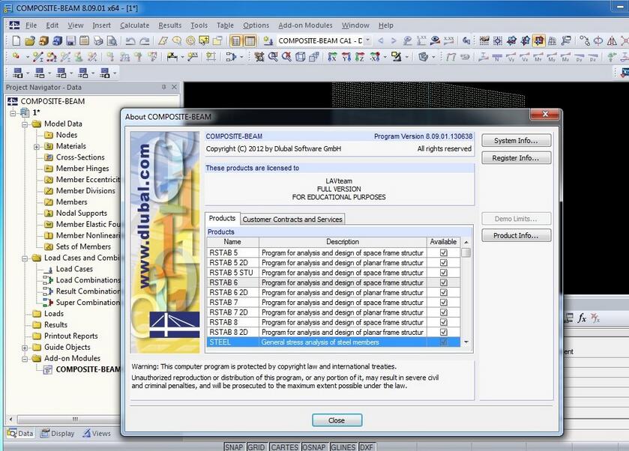This screenshot has height=451, width=629.
Task: Toggle Available checkbox for RSTAB 5 STU
Action: click(x=443, y=273)
